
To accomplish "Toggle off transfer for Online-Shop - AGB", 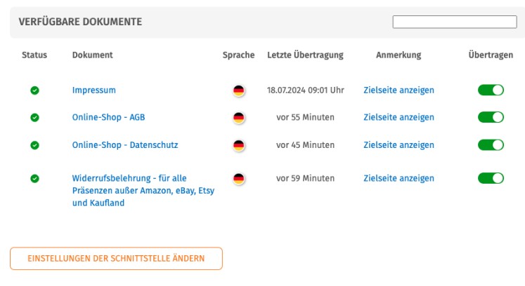I will [x=491, y=117].
